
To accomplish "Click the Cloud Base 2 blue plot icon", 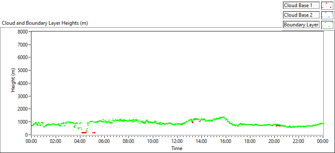I will click(x=327, y=15).
